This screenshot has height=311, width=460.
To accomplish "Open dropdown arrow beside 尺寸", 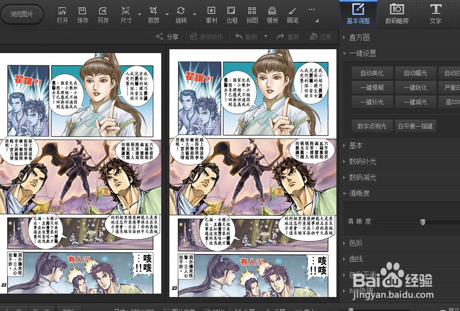I will (139, 14).
